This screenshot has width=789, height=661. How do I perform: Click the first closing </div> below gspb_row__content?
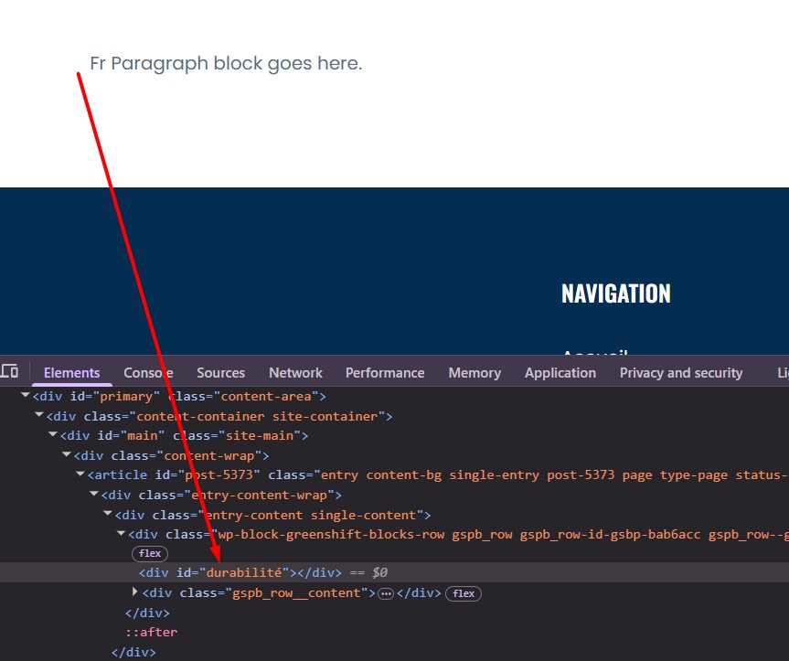147,613
